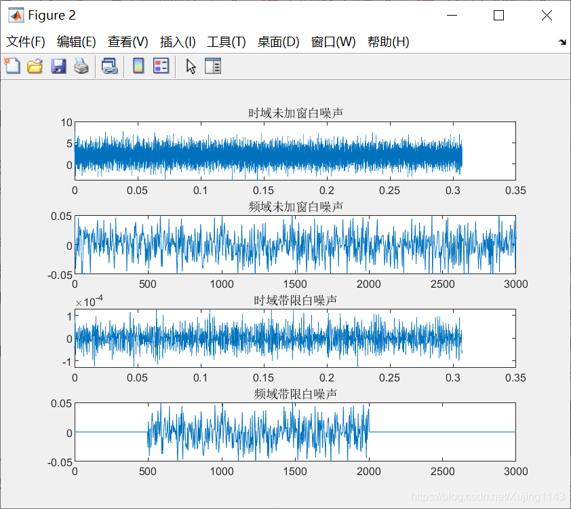Save the figure with the floppy disk icon

pyautogui.click(x=58, y=67)
